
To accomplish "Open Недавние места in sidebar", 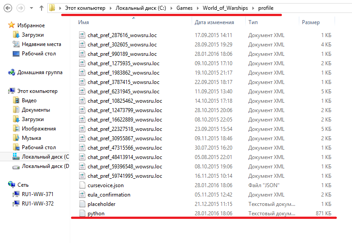I will [41, 44].
